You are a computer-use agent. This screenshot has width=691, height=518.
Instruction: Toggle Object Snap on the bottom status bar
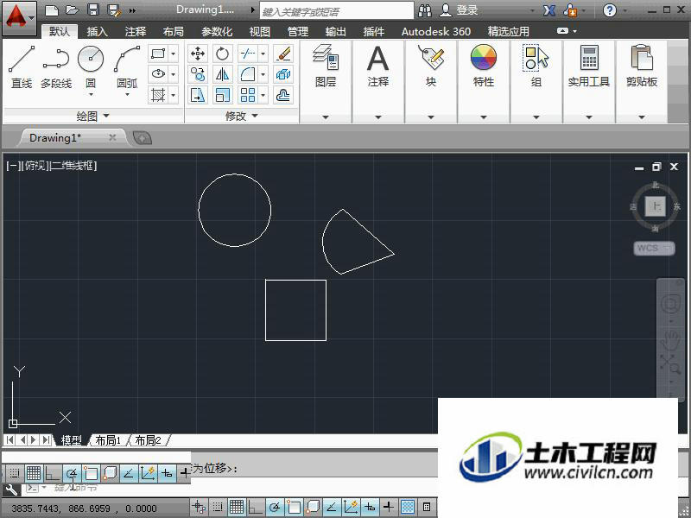click(294, 508)
